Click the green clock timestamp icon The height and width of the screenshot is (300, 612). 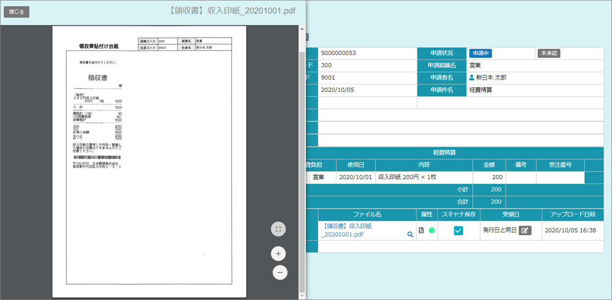coord(432,230)
